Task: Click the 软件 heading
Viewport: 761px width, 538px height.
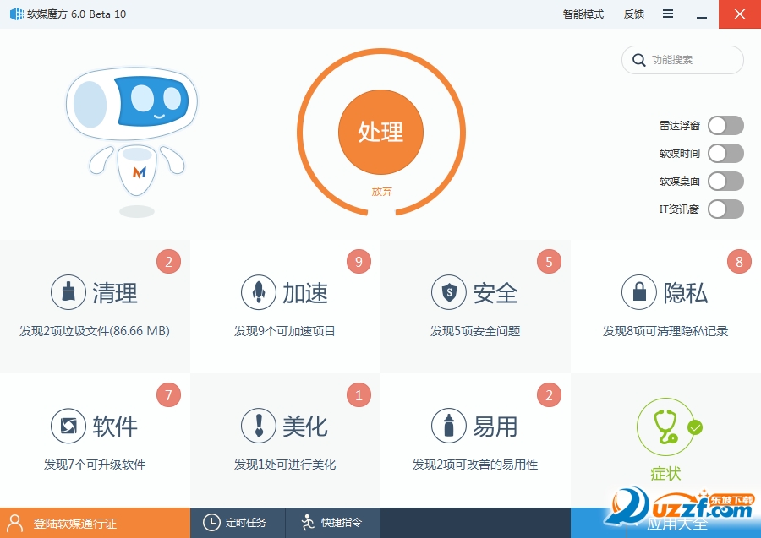Action: [115, 427]
